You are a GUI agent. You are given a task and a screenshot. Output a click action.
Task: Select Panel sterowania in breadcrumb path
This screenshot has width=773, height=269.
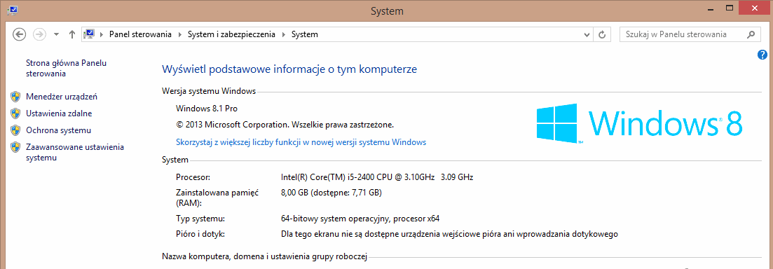(140, 34)
